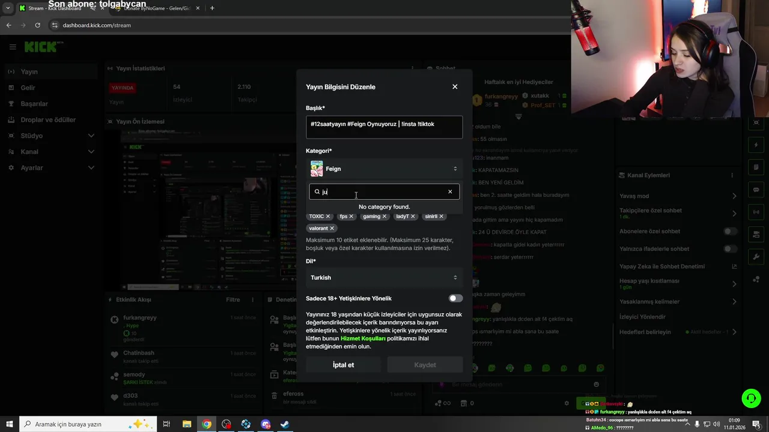The height and width of the screenshot is (432, 769).
Task: Click the camera right-rail icon
Action: point(756,234)
